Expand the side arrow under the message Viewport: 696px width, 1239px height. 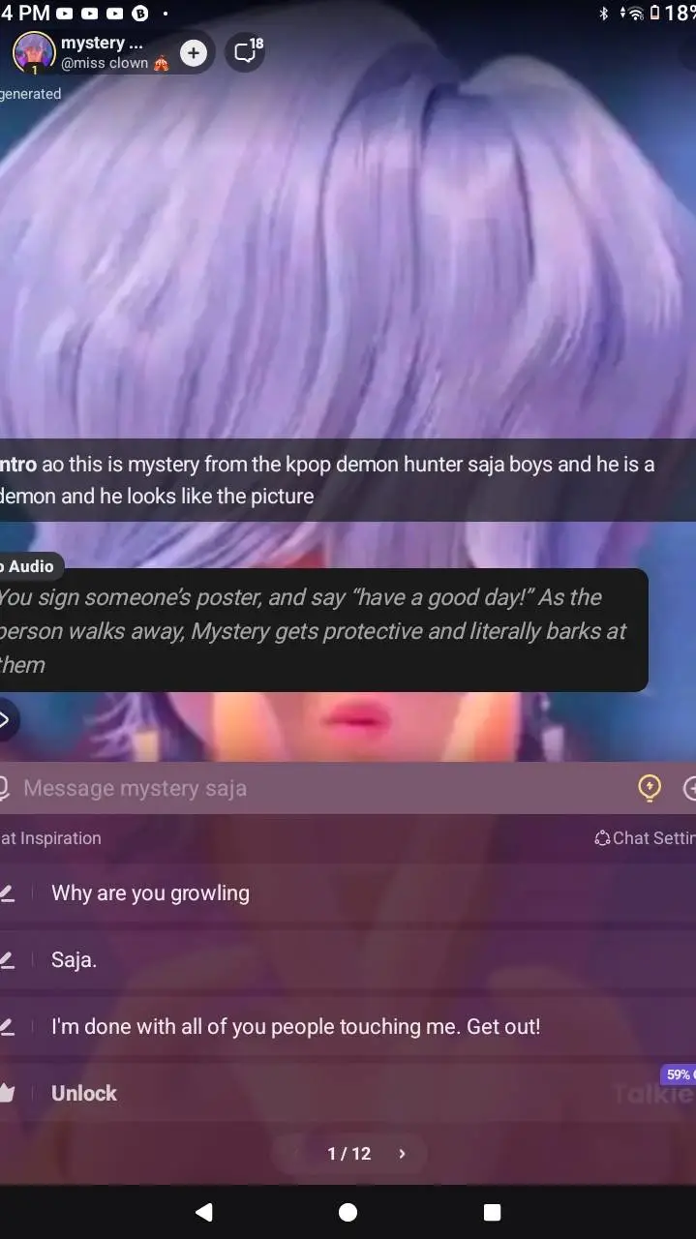6,719
